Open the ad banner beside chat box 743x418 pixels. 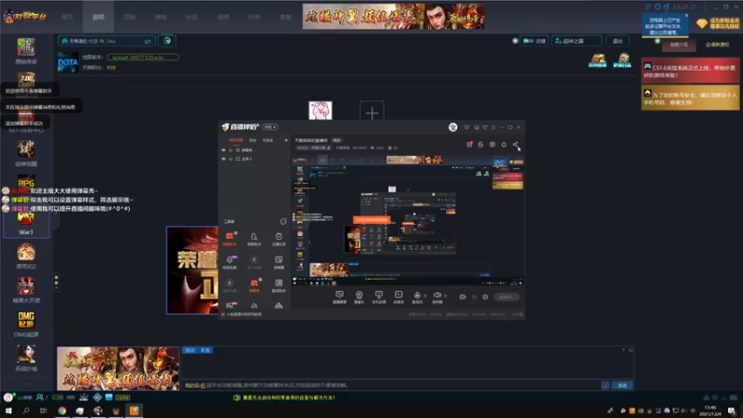pos(118,368)
